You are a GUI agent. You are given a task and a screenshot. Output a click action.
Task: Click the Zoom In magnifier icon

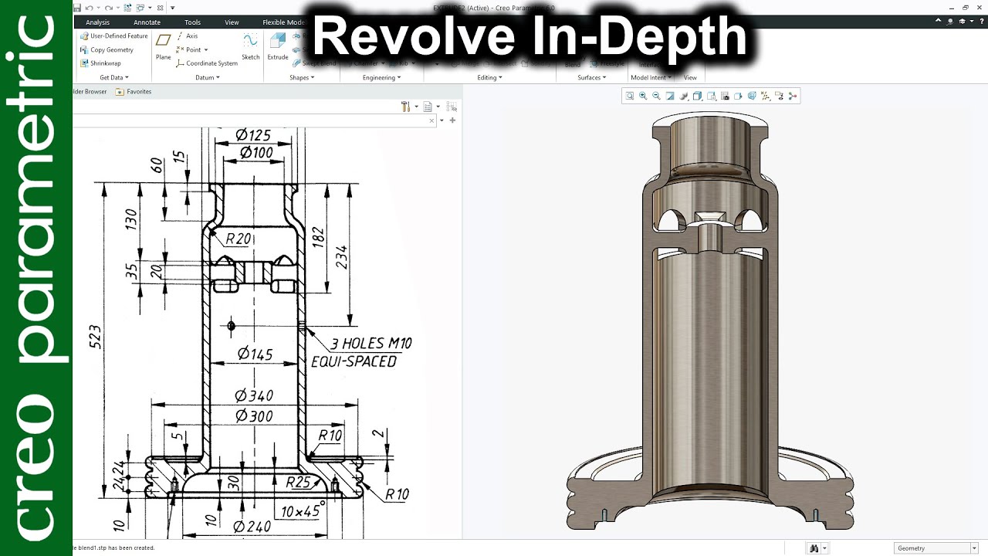point(642,96)
